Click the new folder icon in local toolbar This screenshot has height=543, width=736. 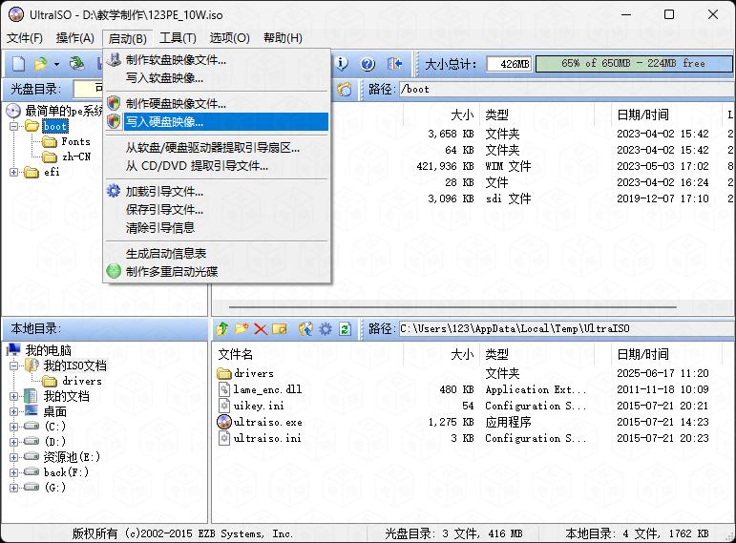[242, 329]
